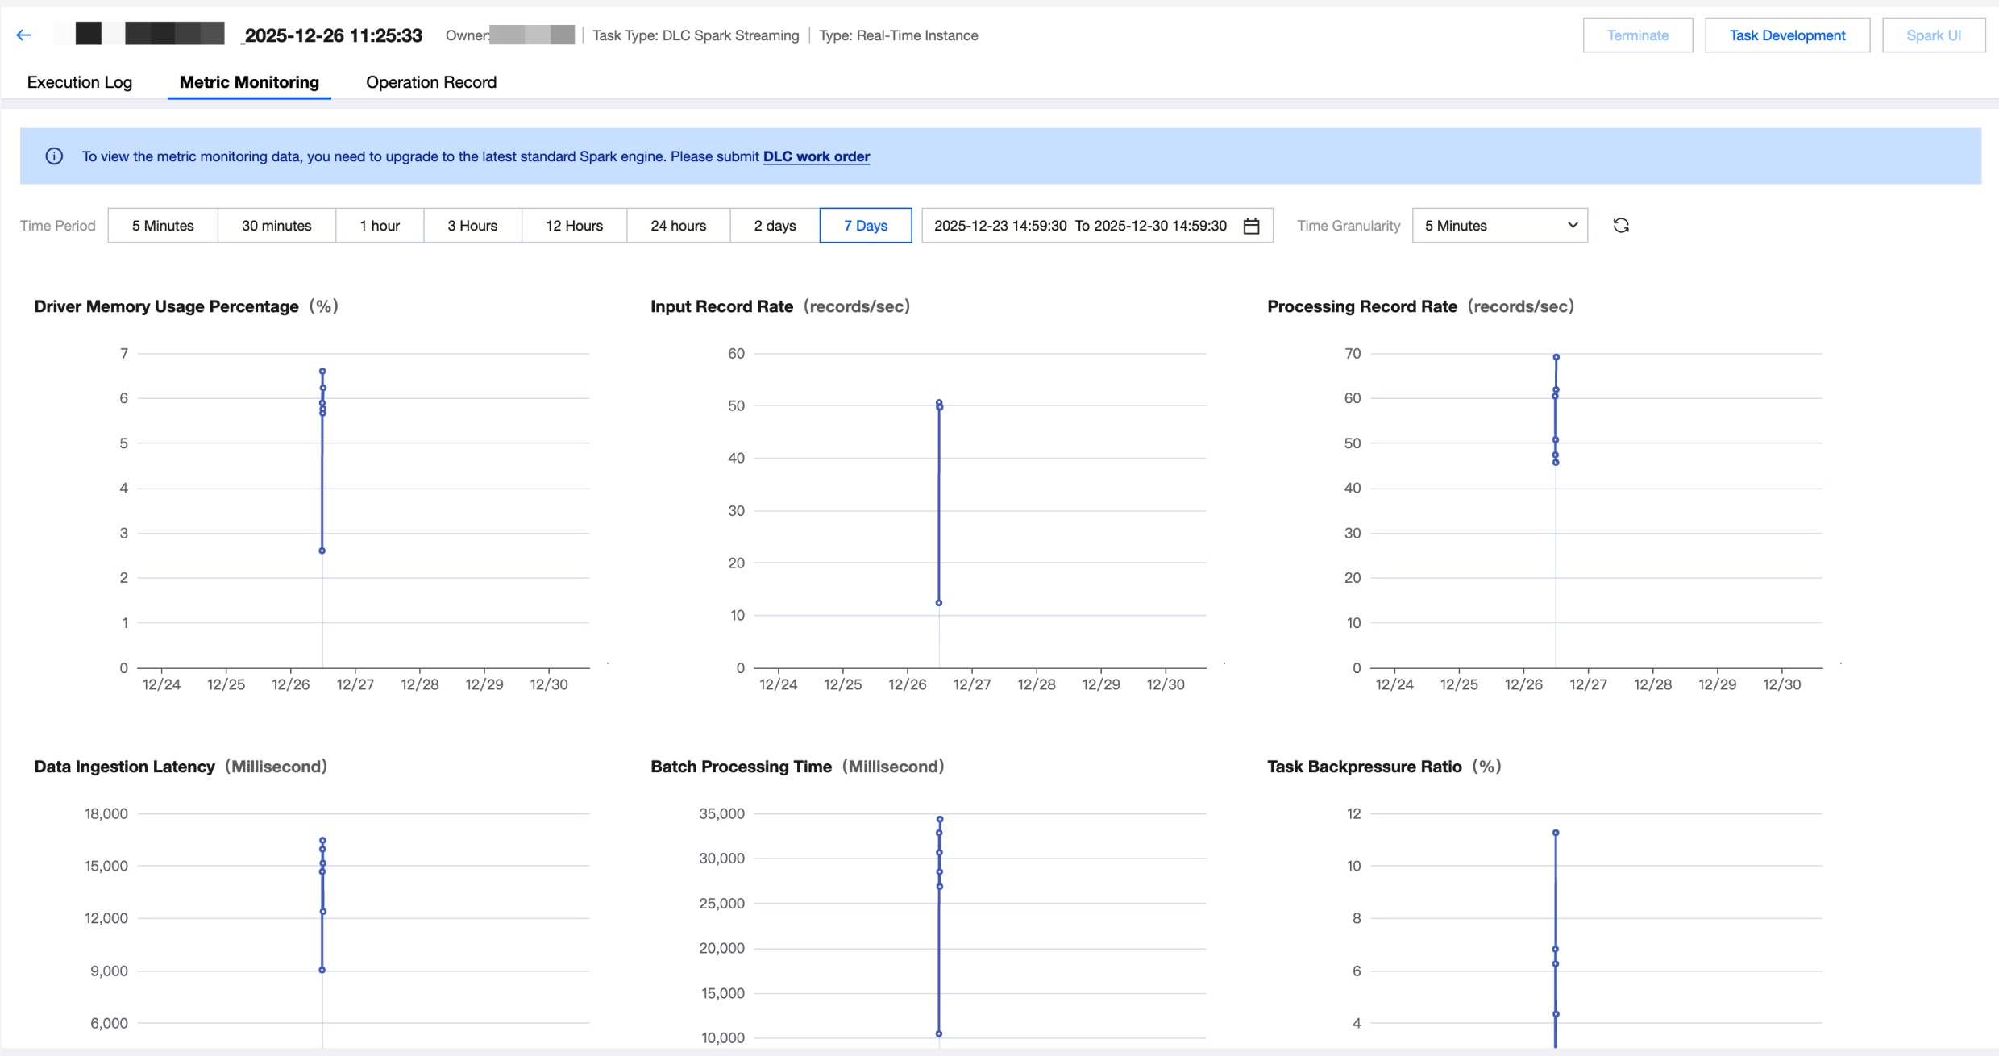1999x1056 pixels.
Task: Select the 7 Days time period
Action: 865,226
